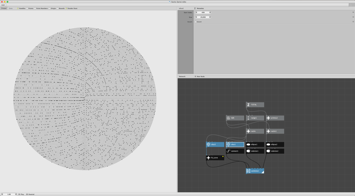
Task: Click the Size value field 20,000
Action: coord(203,17)
